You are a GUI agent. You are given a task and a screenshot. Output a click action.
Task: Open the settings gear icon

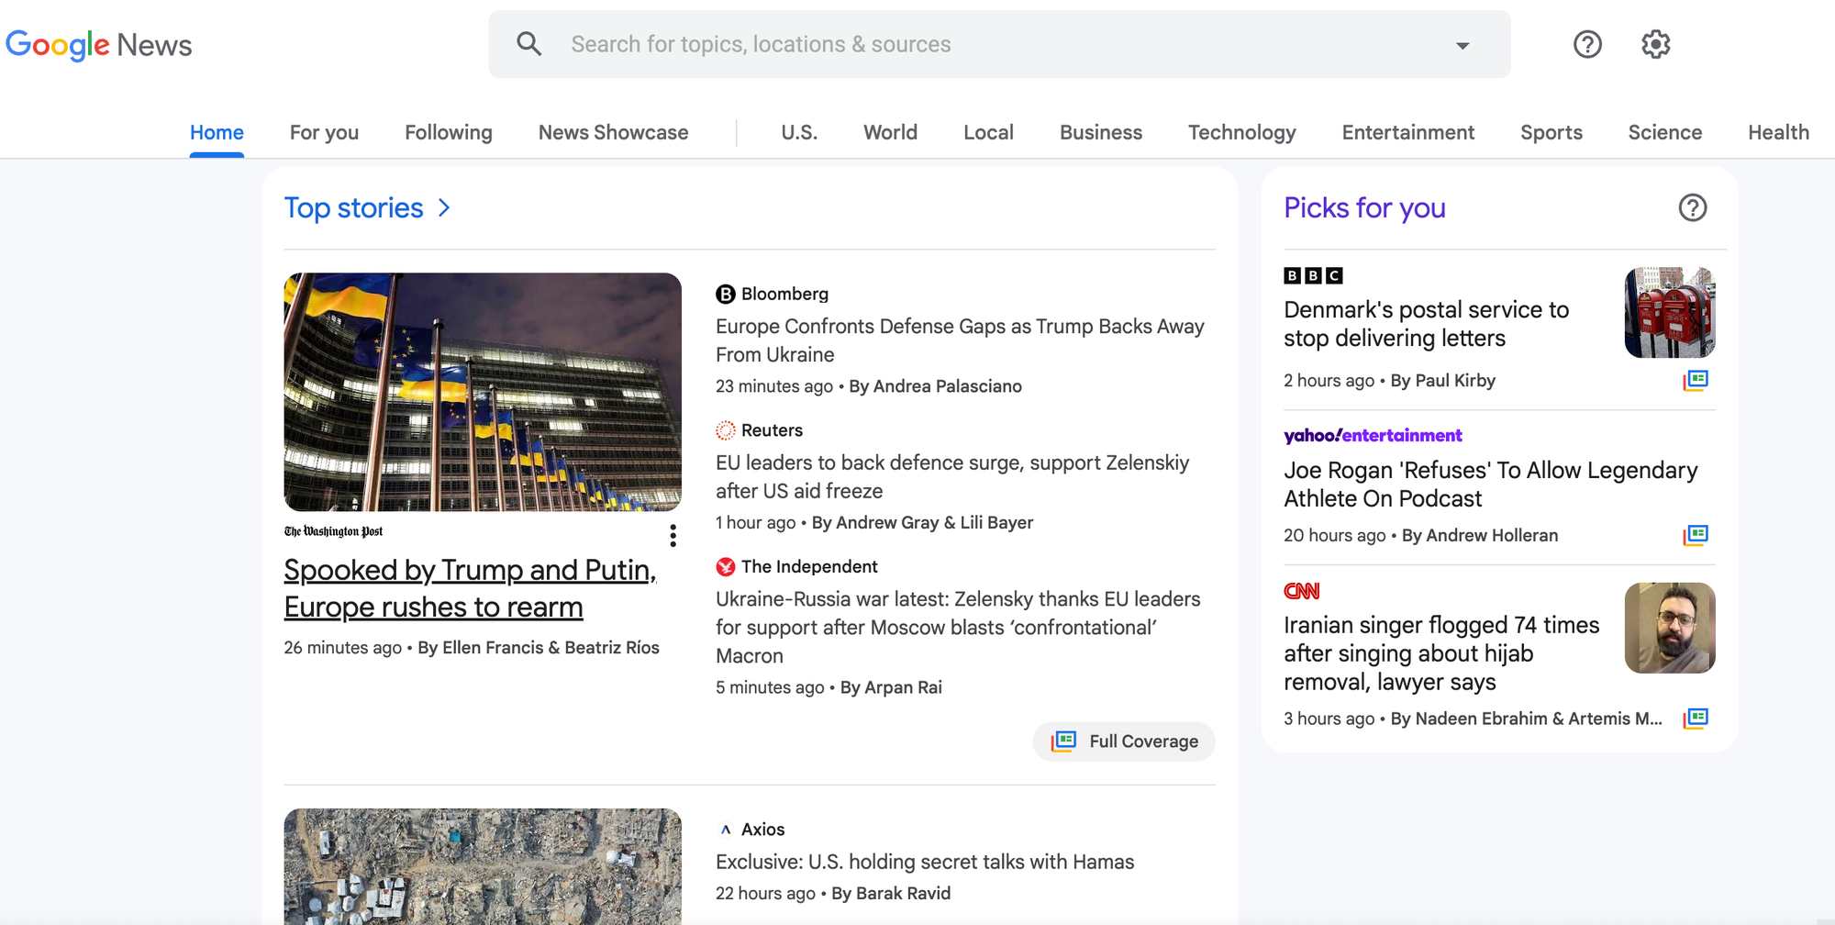[1655, 44]
